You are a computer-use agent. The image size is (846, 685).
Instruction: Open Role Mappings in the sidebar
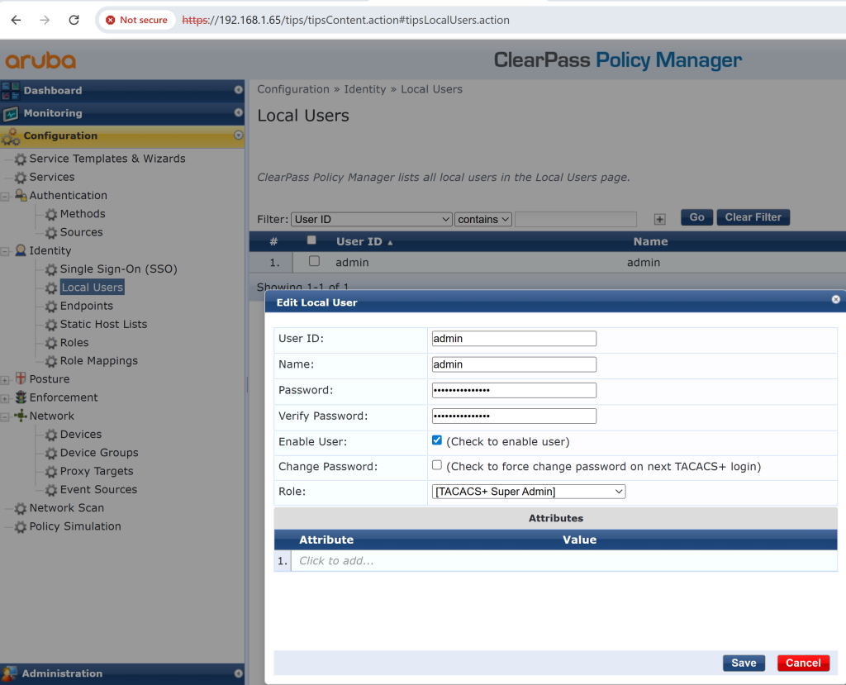point(98,361)
